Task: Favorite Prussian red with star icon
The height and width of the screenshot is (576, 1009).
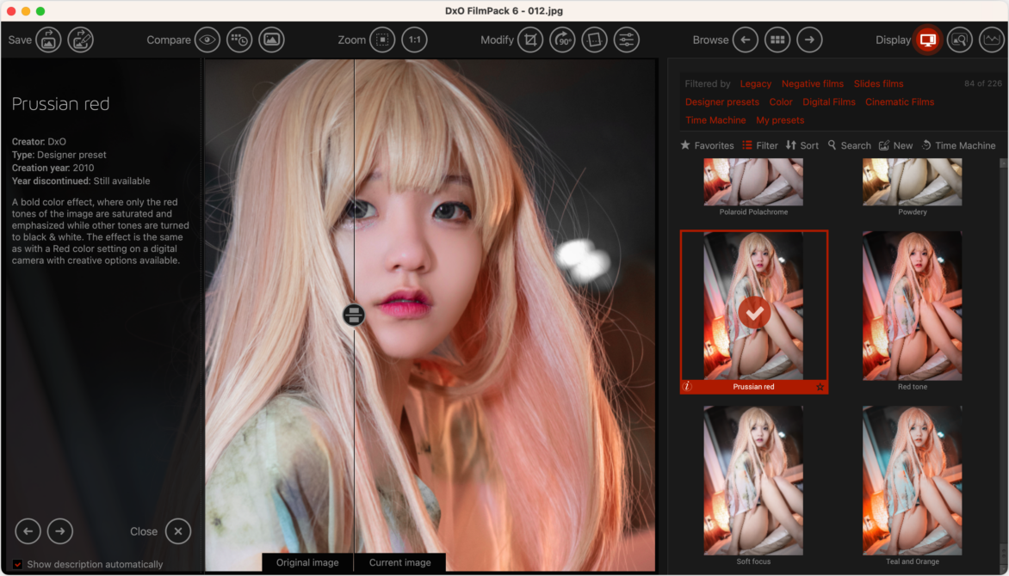Action: 820,387
